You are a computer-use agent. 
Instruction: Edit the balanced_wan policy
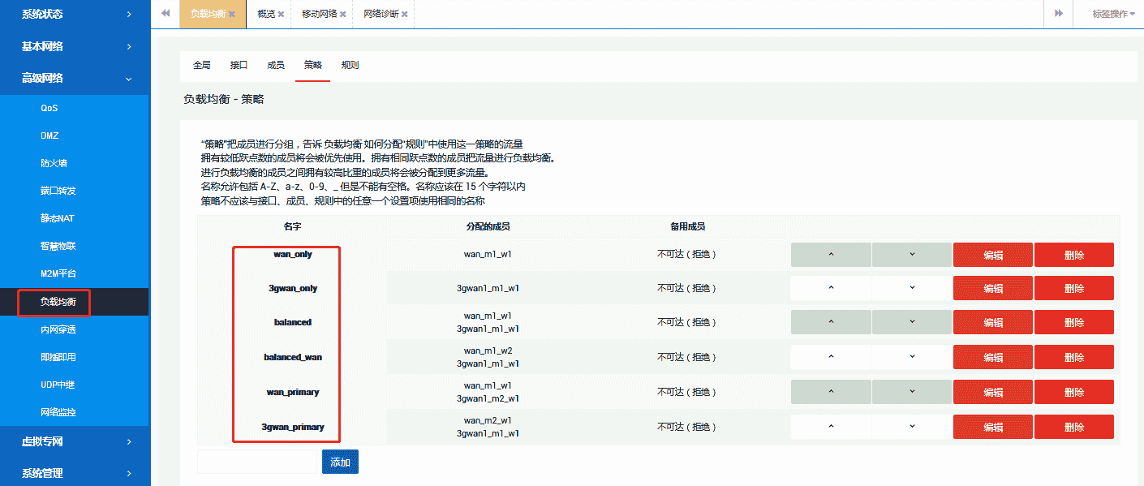point(992,357)
